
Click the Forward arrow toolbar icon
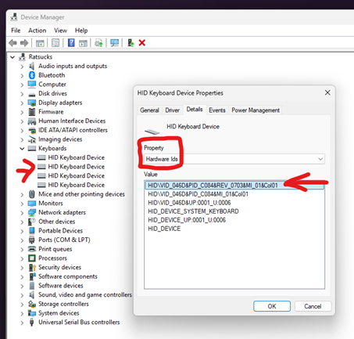point(24,43)
